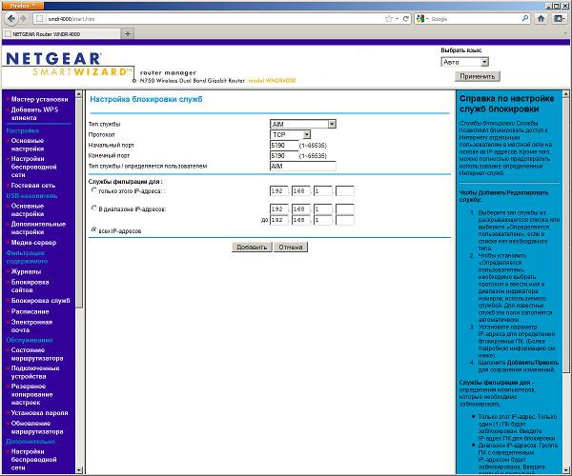This screenshot has width=572, height=476.
Task: Open 'Мастер установки' menu item
Action: [39, 99]
